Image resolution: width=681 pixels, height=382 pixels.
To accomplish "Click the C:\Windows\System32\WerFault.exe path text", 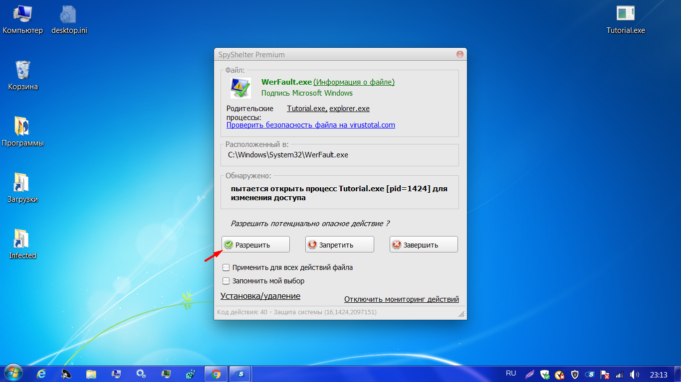I will coord(288,155).
